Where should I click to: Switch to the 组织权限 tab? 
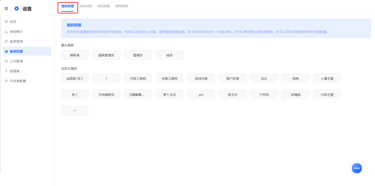pos(68,6)
